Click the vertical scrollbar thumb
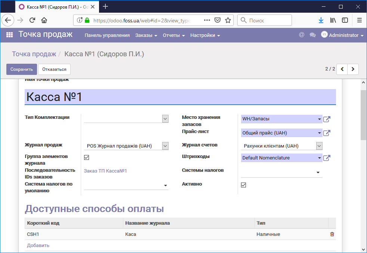 point(363,115)
